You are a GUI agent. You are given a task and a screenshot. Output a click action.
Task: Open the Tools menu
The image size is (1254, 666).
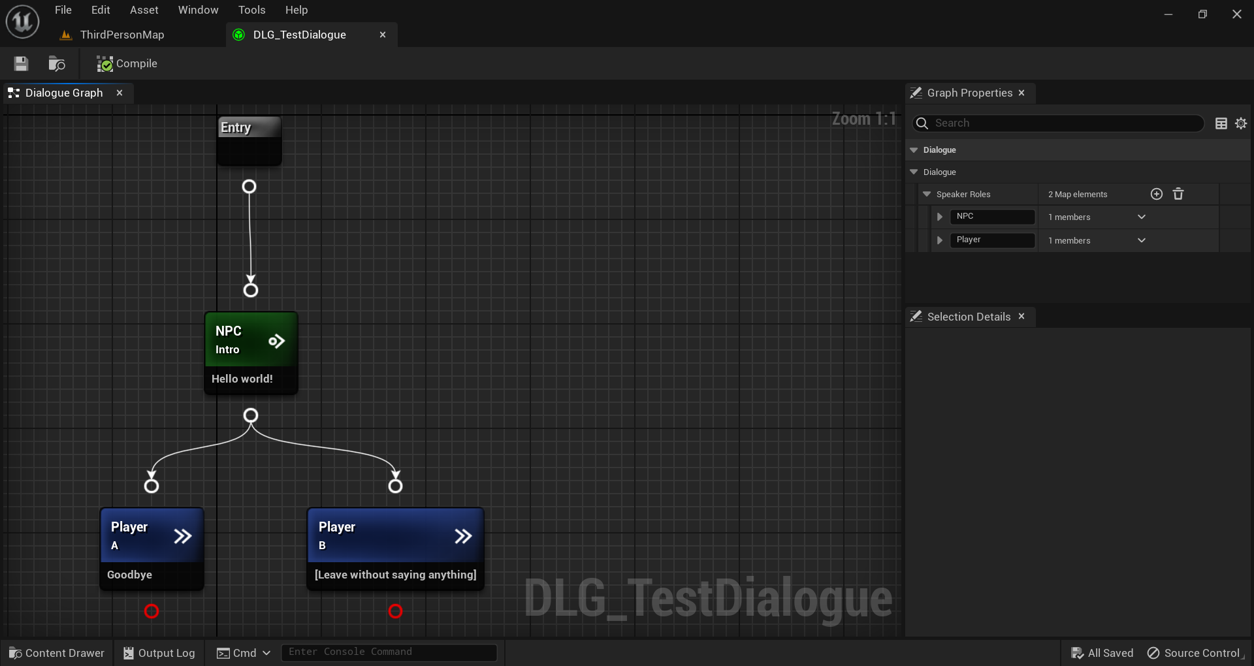pos(251,10)
